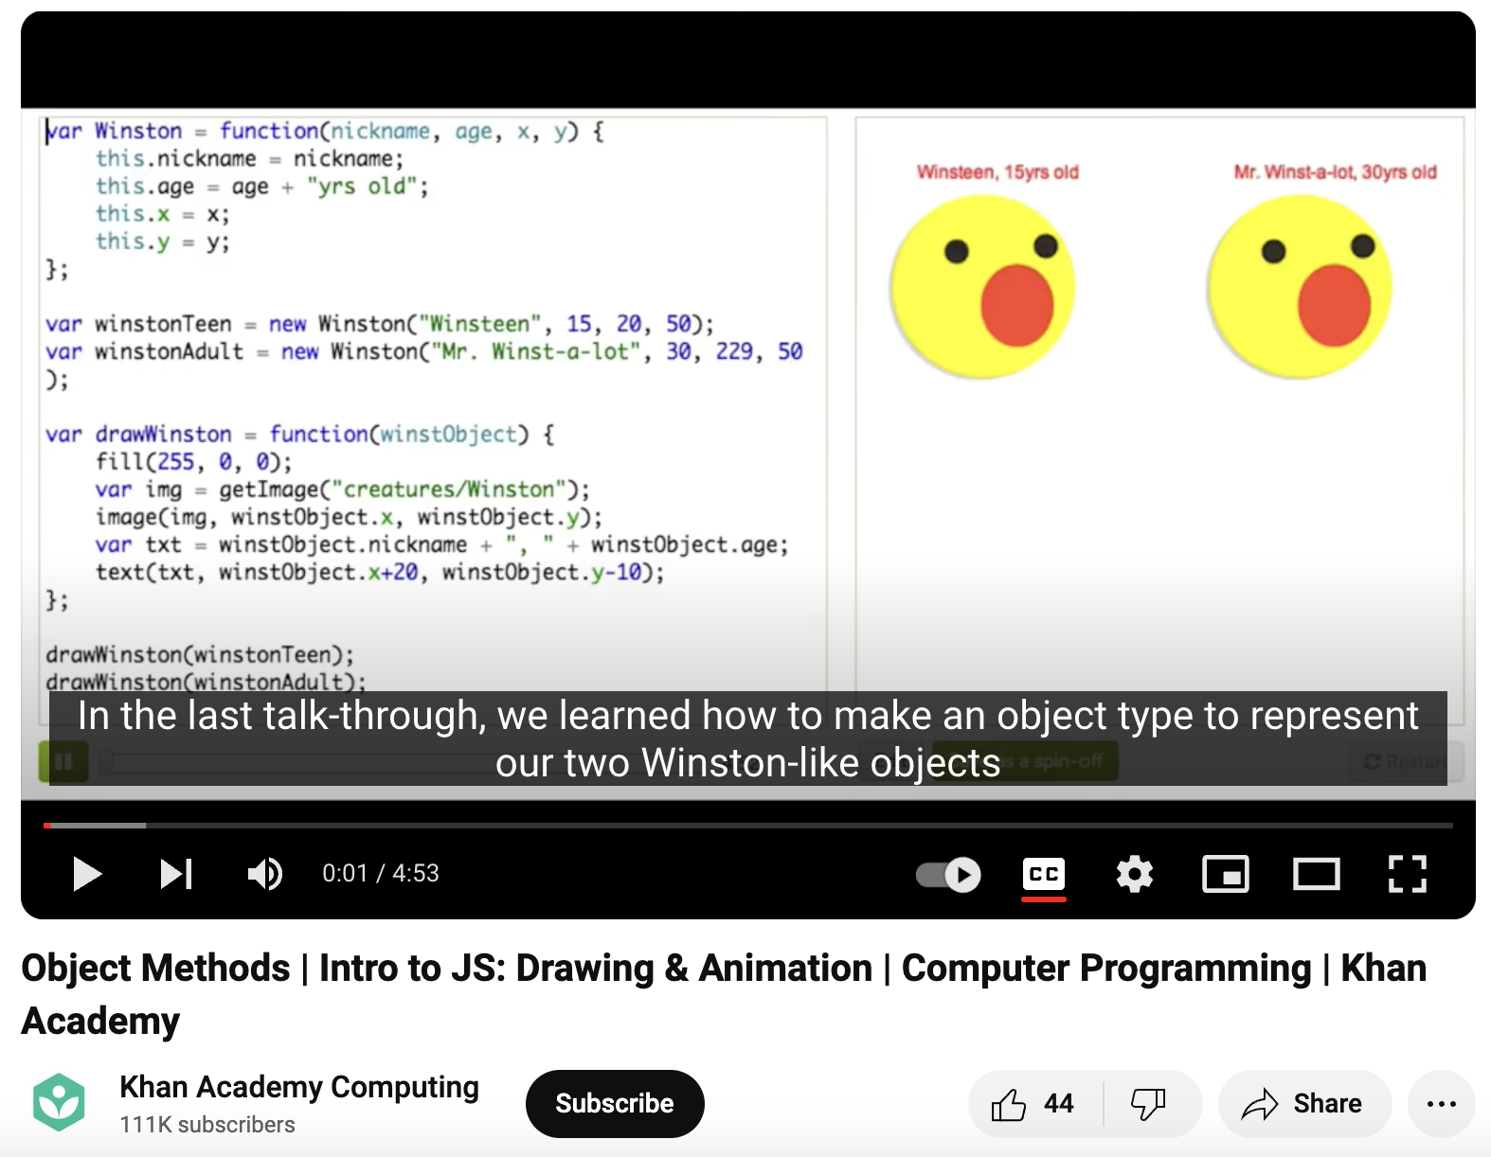Image resolution: width=1491 pixels, height=1157 pixels.
Task: Click the this.nickname = nickname line
Action: [x=249, y=158]
